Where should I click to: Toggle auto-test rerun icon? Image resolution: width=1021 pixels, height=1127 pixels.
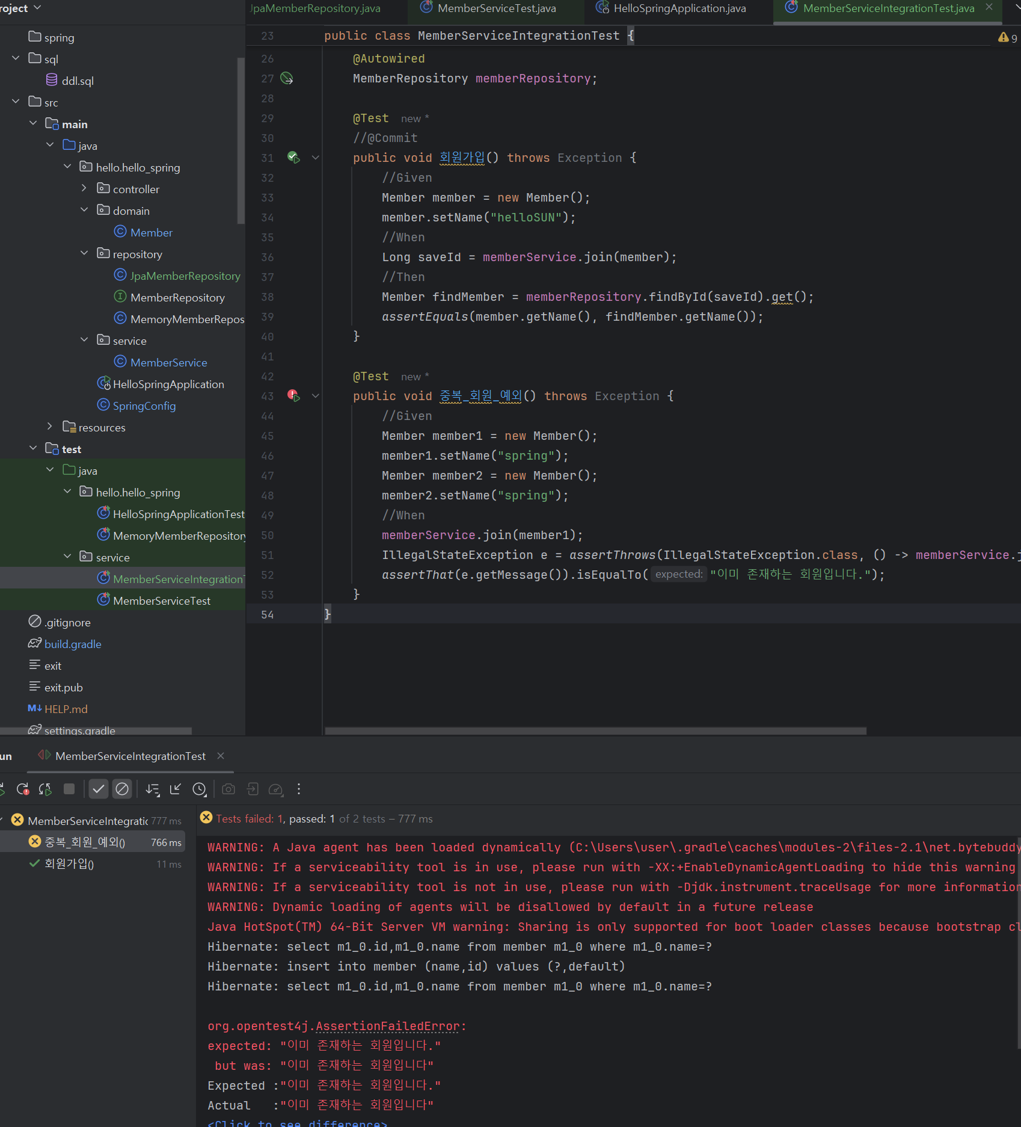tap(45, 789)
